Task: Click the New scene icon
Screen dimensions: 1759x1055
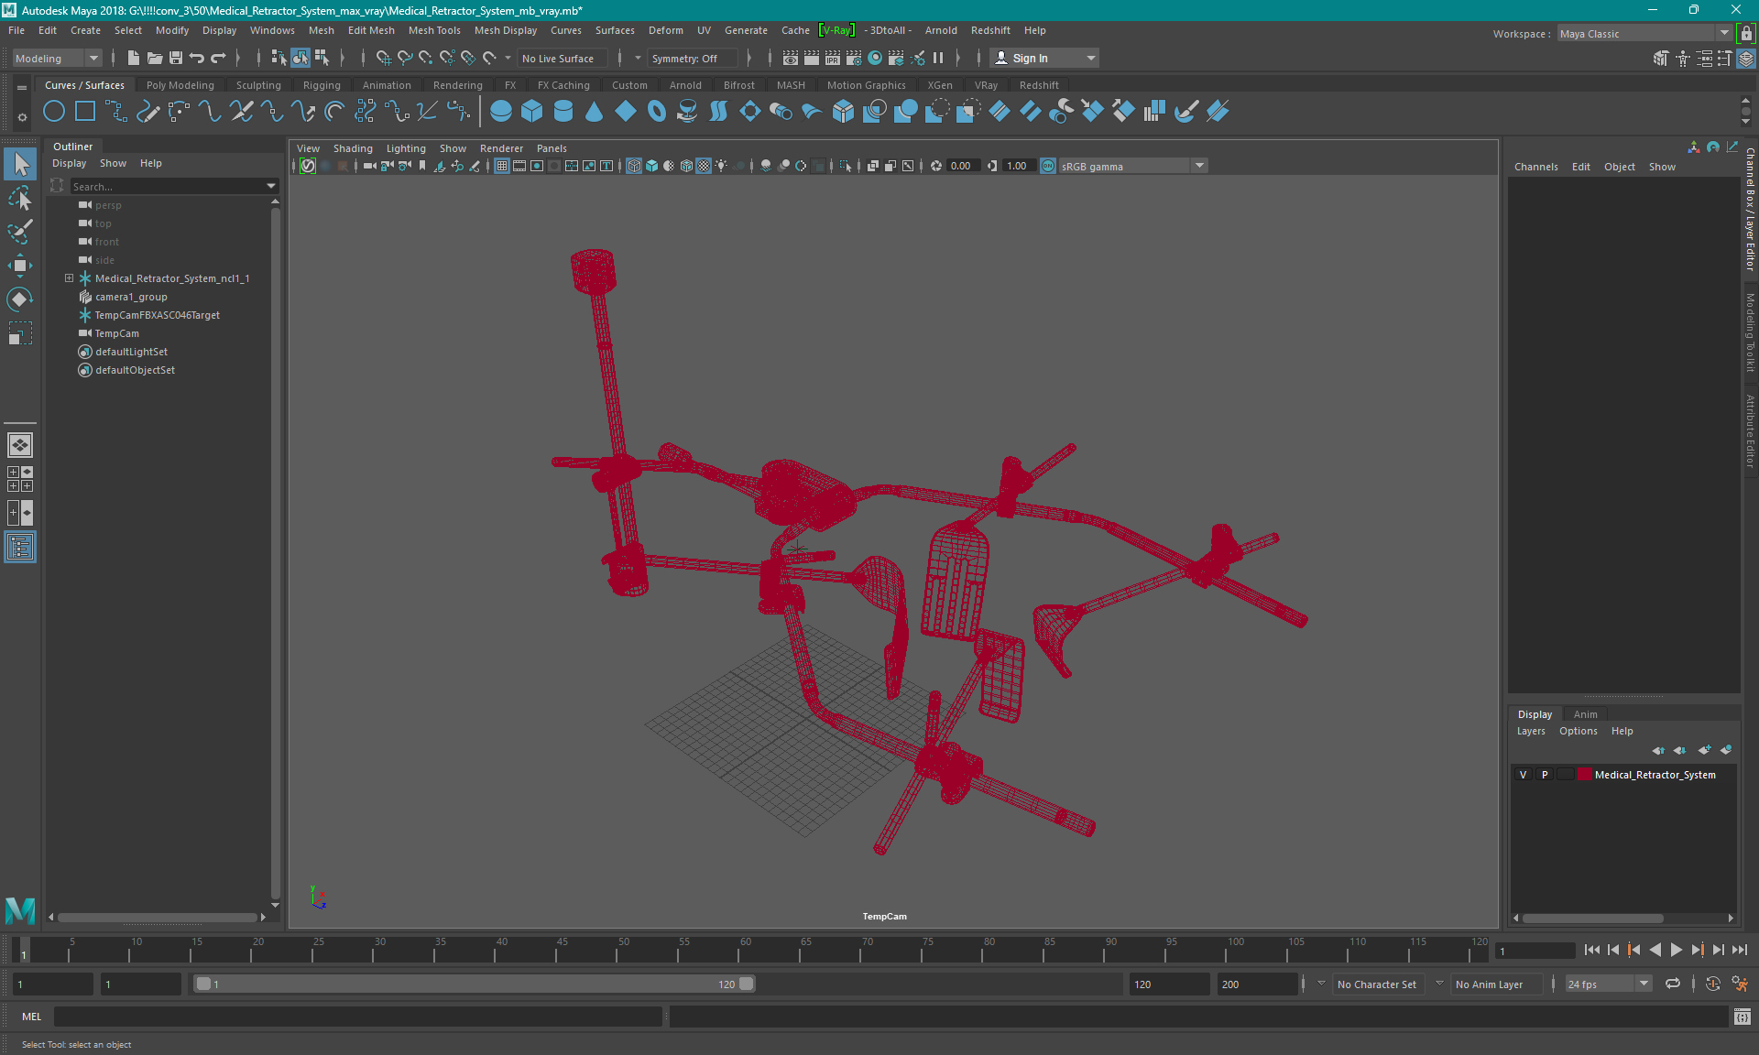Action: pos(134,58)
